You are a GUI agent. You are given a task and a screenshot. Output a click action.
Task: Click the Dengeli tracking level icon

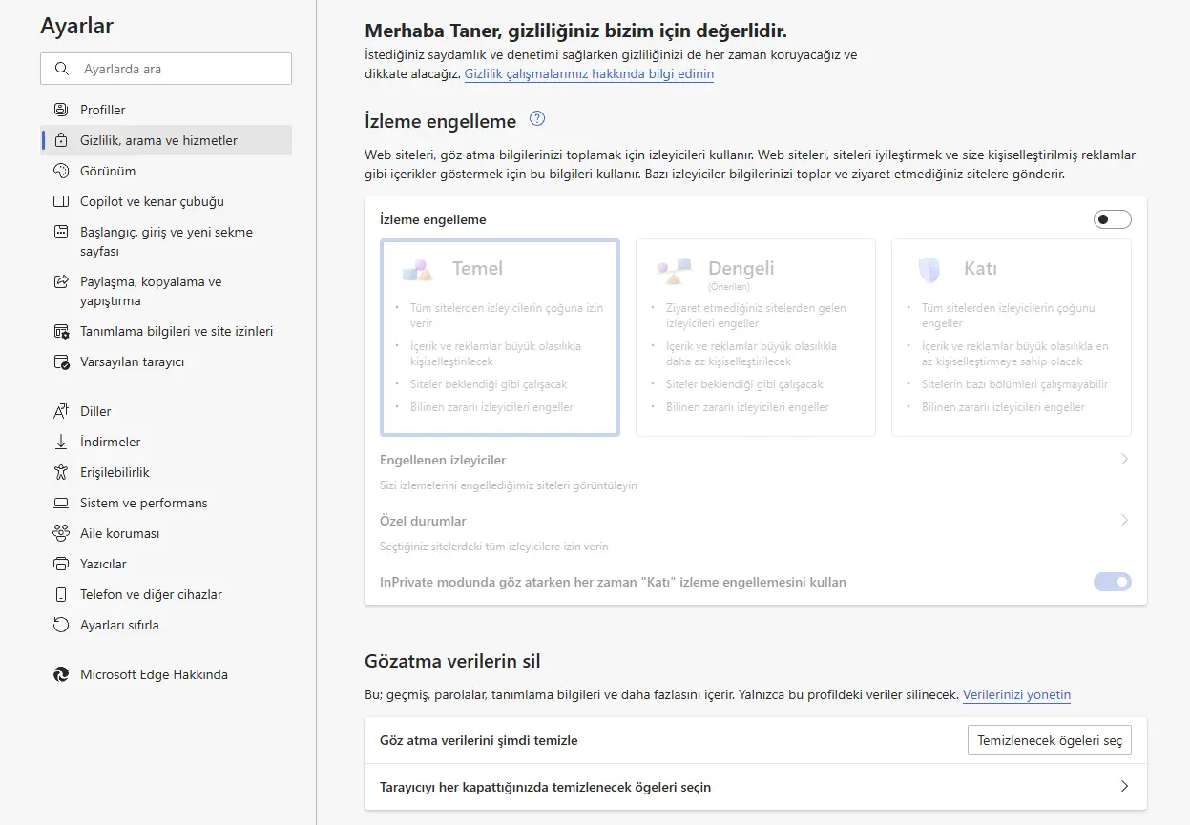(x=675, y=272)
